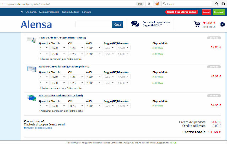Click the chat bubbles specialist icon
This screenshot has height=144, width=227.
coord(135,24)
